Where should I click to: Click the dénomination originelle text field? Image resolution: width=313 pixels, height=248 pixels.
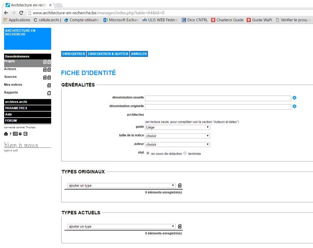coord(218,107)
